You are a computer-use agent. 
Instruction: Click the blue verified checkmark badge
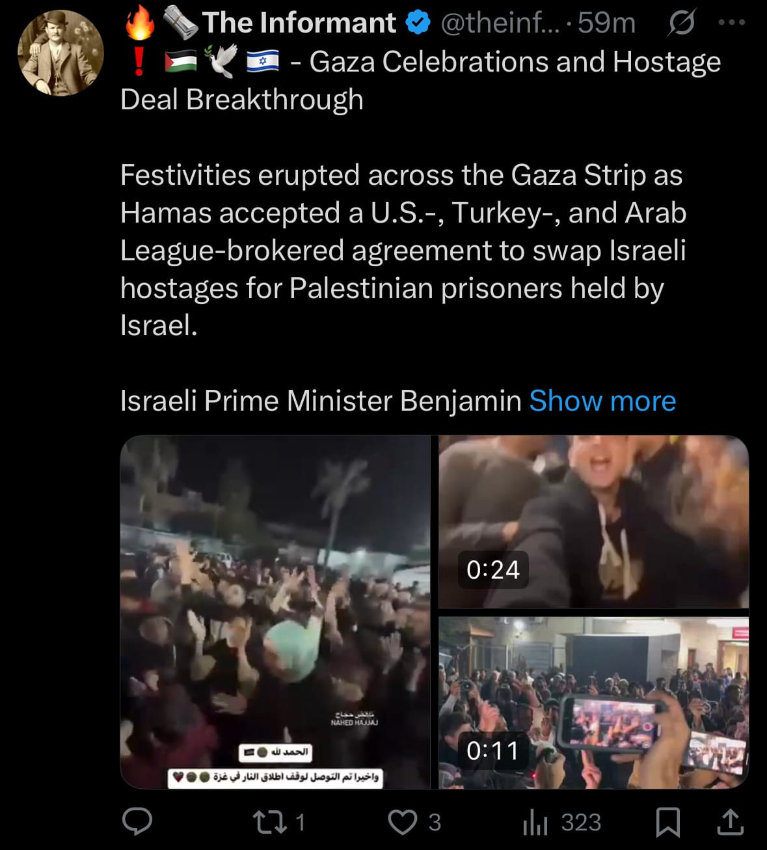418,23
